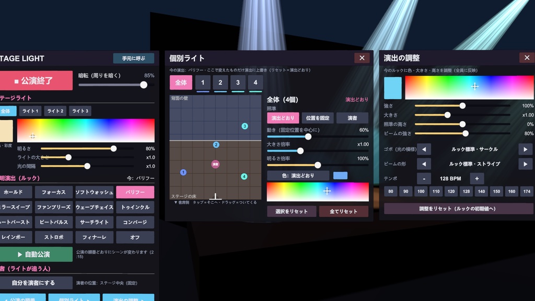Adjust ビームの強さ slider handle
Screen dimensions: 535x301
(466, 133)
